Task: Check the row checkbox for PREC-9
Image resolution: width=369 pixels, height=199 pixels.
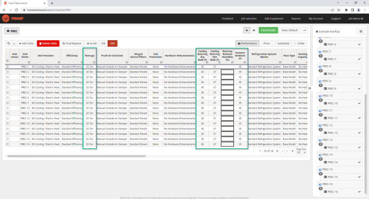Action: tap(7, 113)
